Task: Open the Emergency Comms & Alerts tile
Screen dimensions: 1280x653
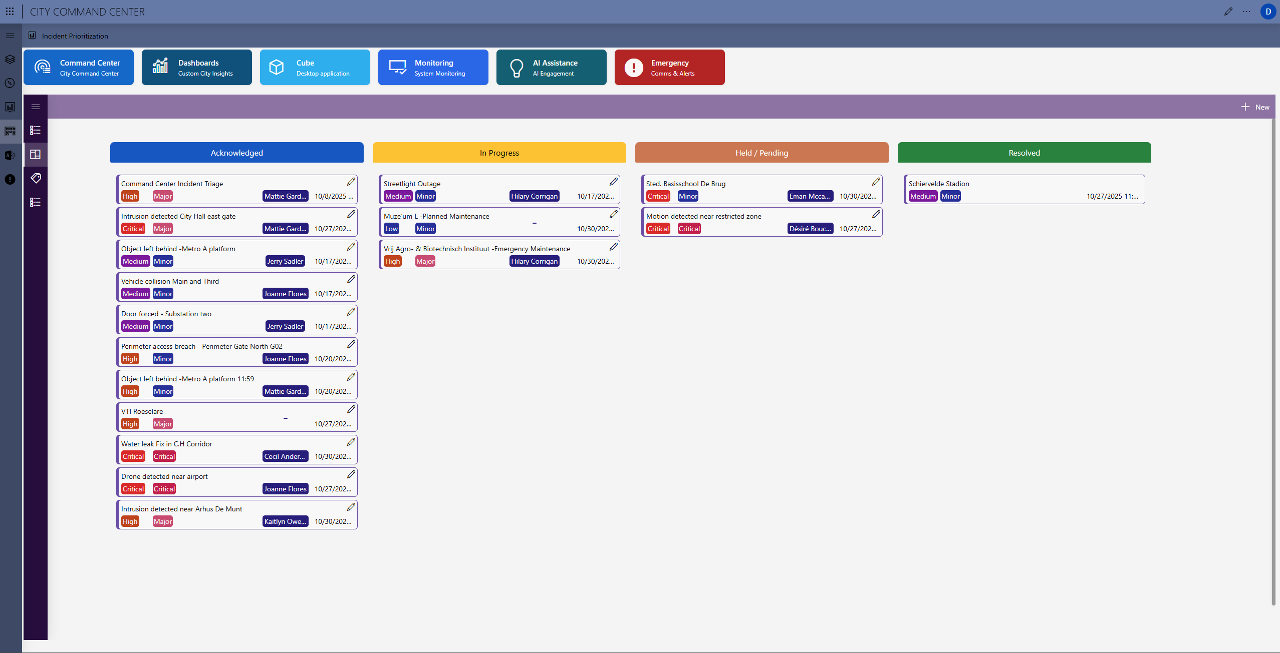Action: (x=669, y=67)
